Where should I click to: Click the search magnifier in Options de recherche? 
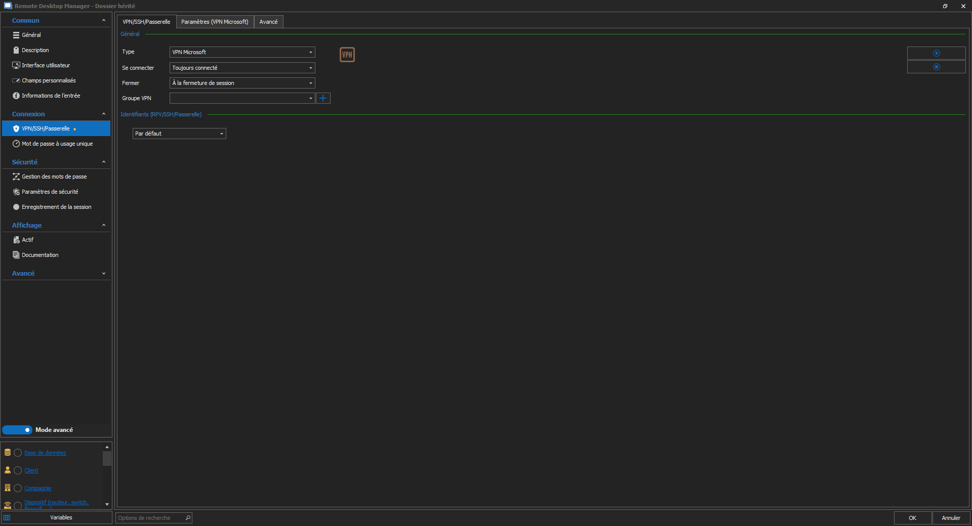[188, 518]
